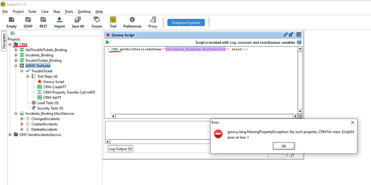Click inside the Groovy script code line
The image size is (371, 185).
[x=180, y=50]
